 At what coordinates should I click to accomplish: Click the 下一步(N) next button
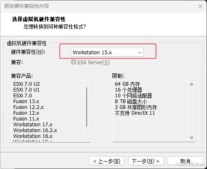click(146, 161)
